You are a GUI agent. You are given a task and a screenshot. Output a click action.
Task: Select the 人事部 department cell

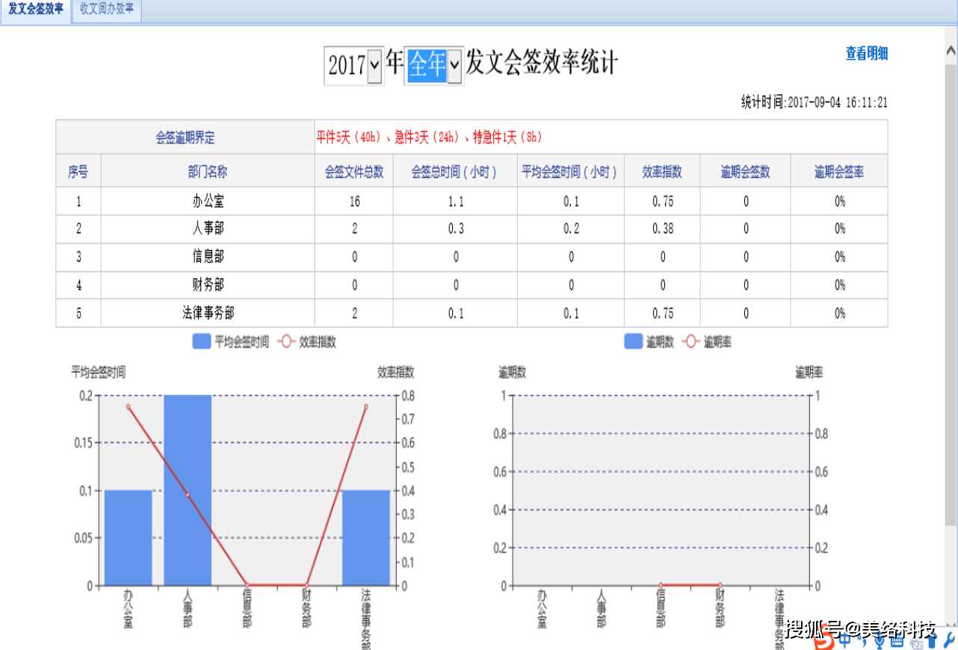click(x=208, y=229)
